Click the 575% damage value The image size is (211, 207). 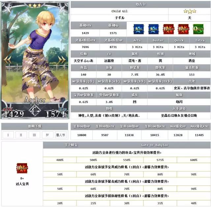(x=160, y=160)
